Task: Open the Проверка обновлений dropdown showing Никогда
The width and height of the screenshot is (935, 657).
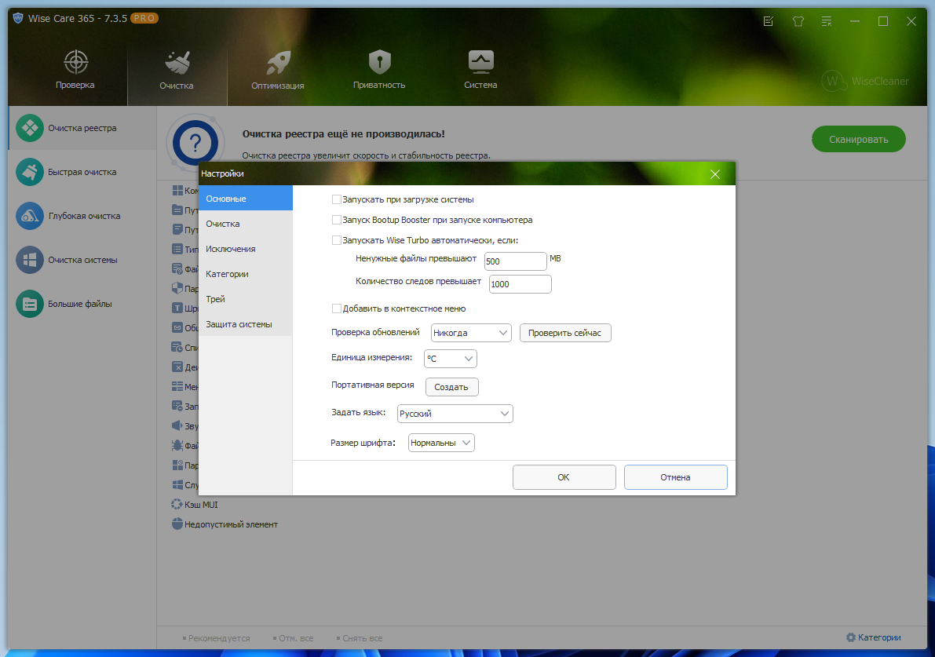Action: pyautogui.click(x=471, y=333)
